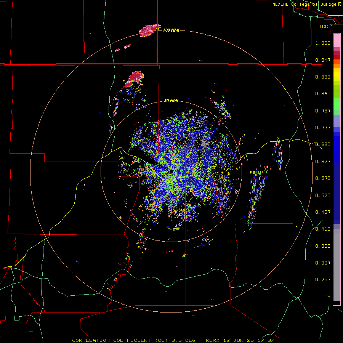This screenshot has height=343, width=343.
Task: Click the 0.627 scale value
Action: (323, 162)
